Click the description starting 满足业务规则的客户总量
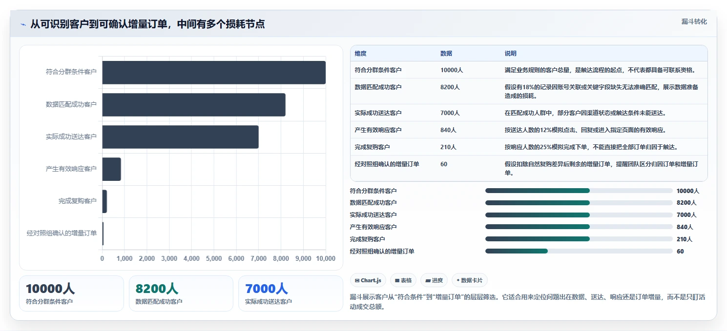Image resolution: width=727 pixels, height=331 pixels. tap(600, 70)
